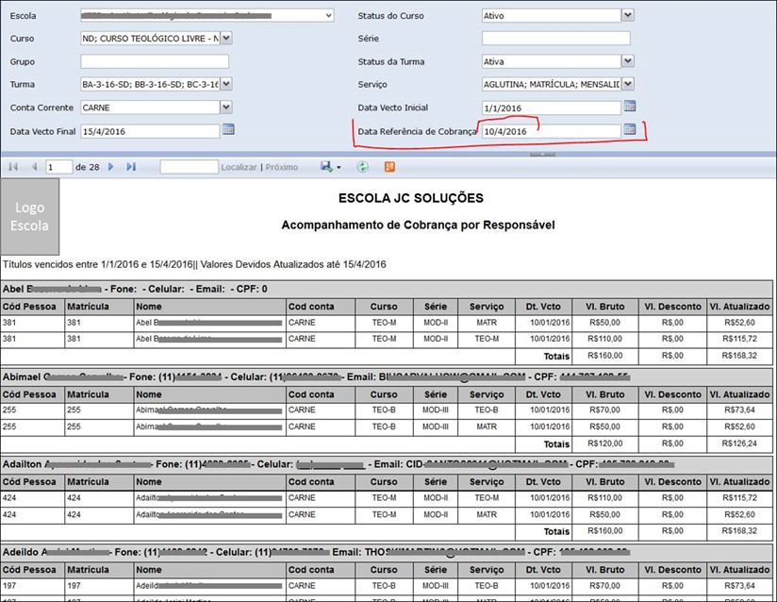
Task: Go to previous report page
Action: [x=34, y=167]
